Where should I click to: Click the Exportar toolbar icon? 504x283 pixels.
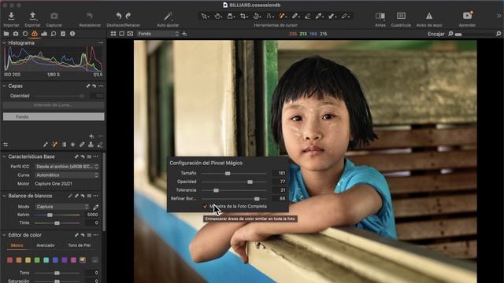pyautogui.click(x=32, y=16)
